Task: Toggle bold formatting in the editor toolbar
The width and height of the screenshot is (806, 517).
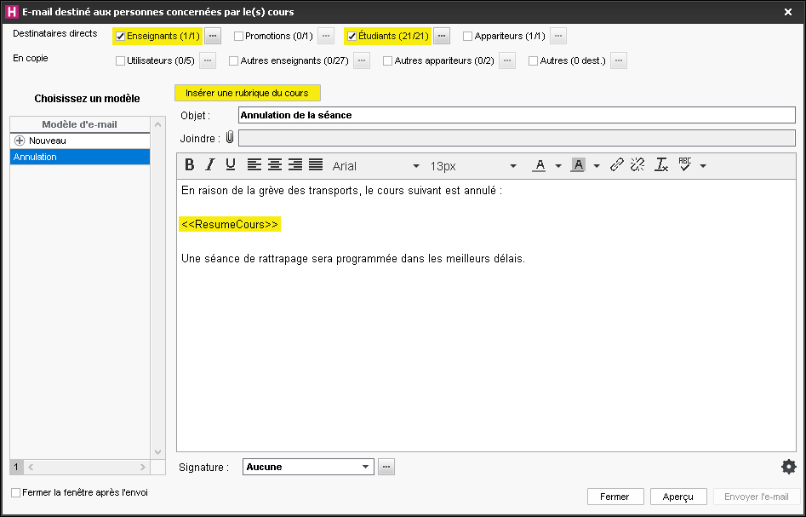Action: point(190,165)
